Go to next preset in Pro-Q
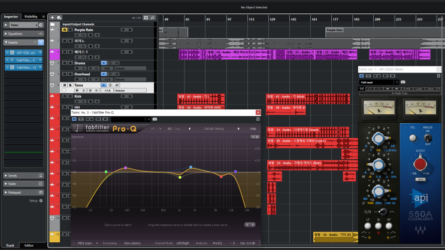The width and height of the screenshot is (445, 250). pos(238,129)
